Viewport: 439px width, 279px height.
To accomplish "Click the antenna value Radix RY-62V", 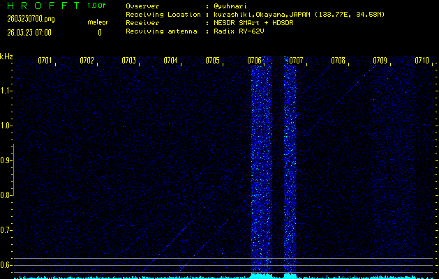I will coord(239,31).
